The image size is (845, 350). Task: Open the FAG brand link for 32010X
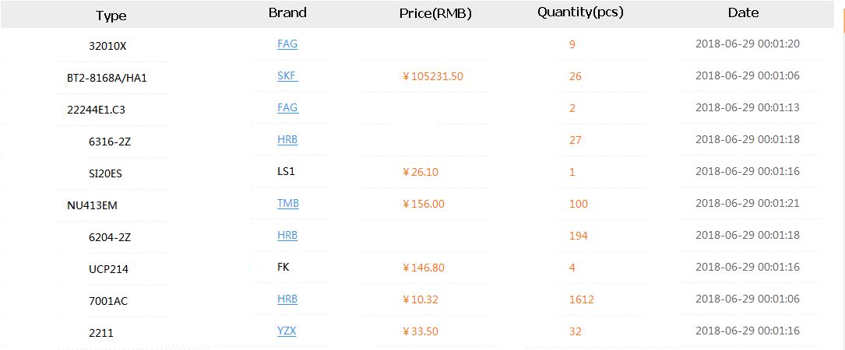[x=287, y=44]
